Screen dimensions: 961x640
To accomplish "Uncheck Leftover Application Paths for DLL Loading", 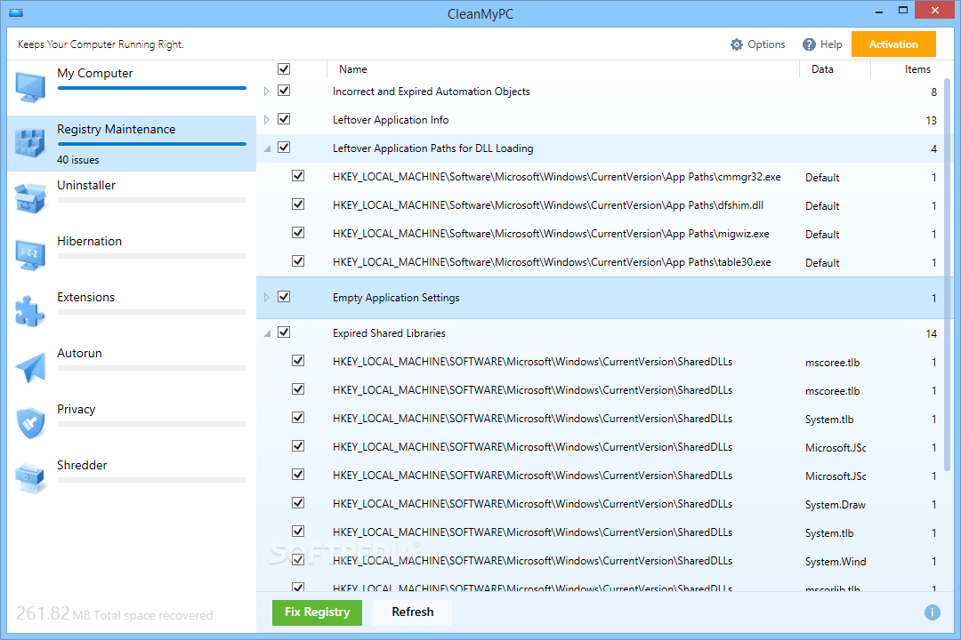I will (284, 147).
